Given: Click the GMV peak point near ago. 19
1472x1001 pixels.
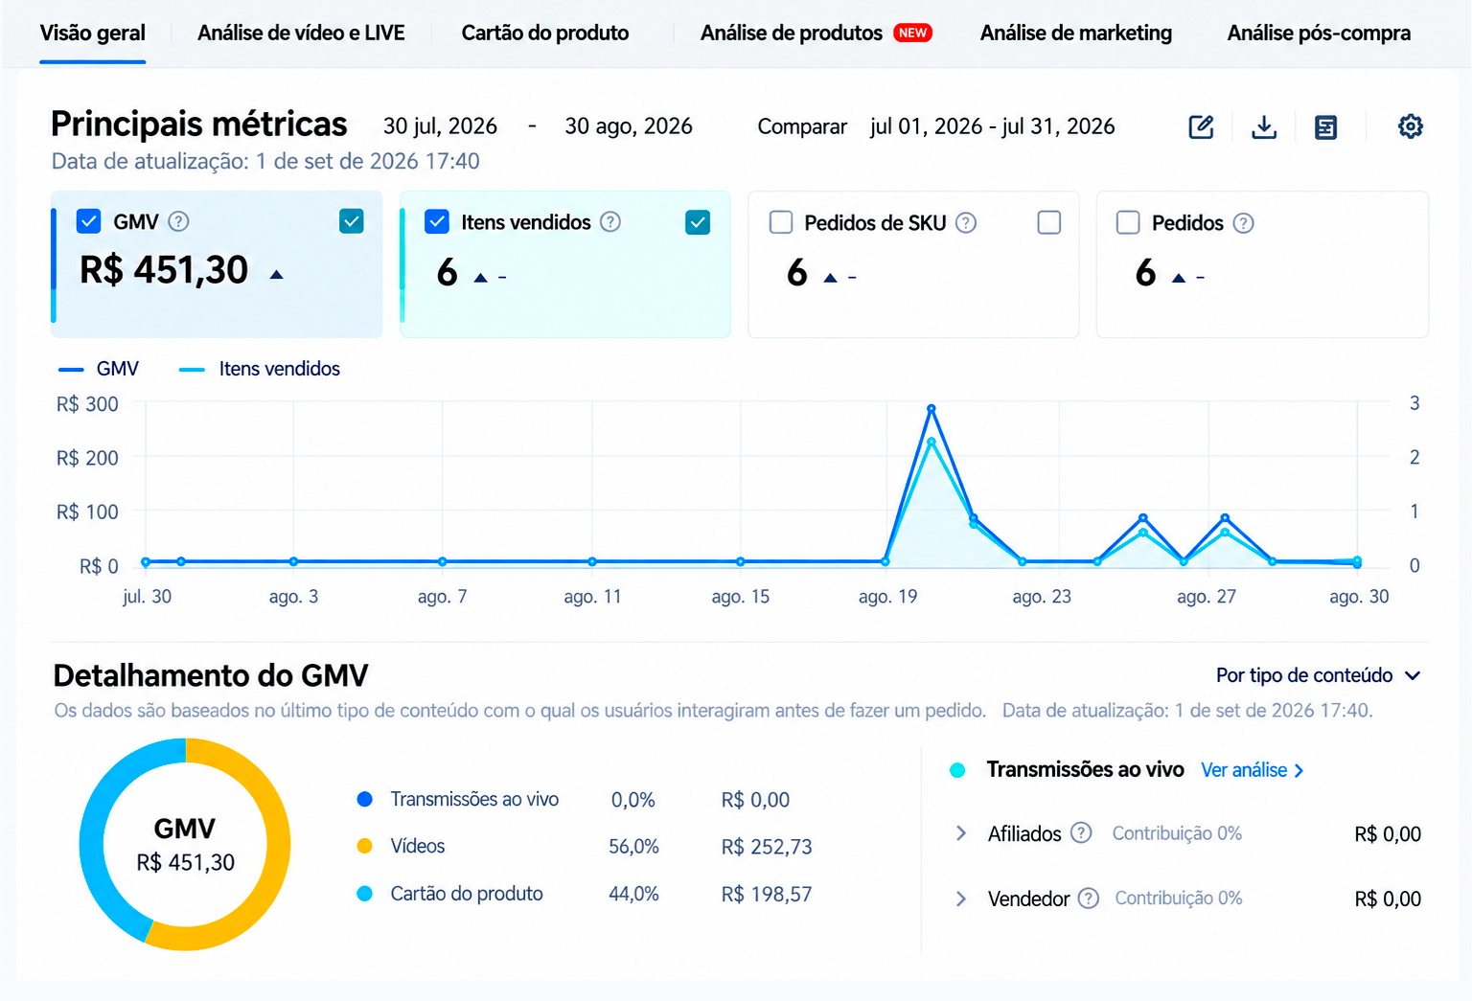Looking at the screenshot, I should (x=931, y=409).
